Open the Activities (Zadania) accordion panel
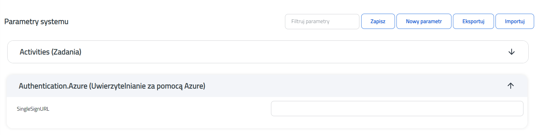The image size is (535, 135). [x=267, y=52]
